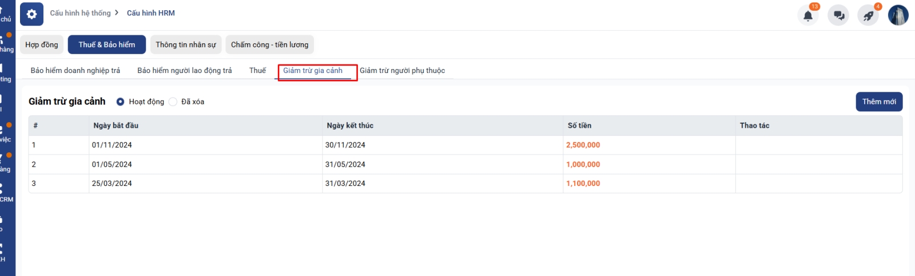Switch to the Hợp đồng tab
The image size is (915, 276).
click(x=42, y=44)
